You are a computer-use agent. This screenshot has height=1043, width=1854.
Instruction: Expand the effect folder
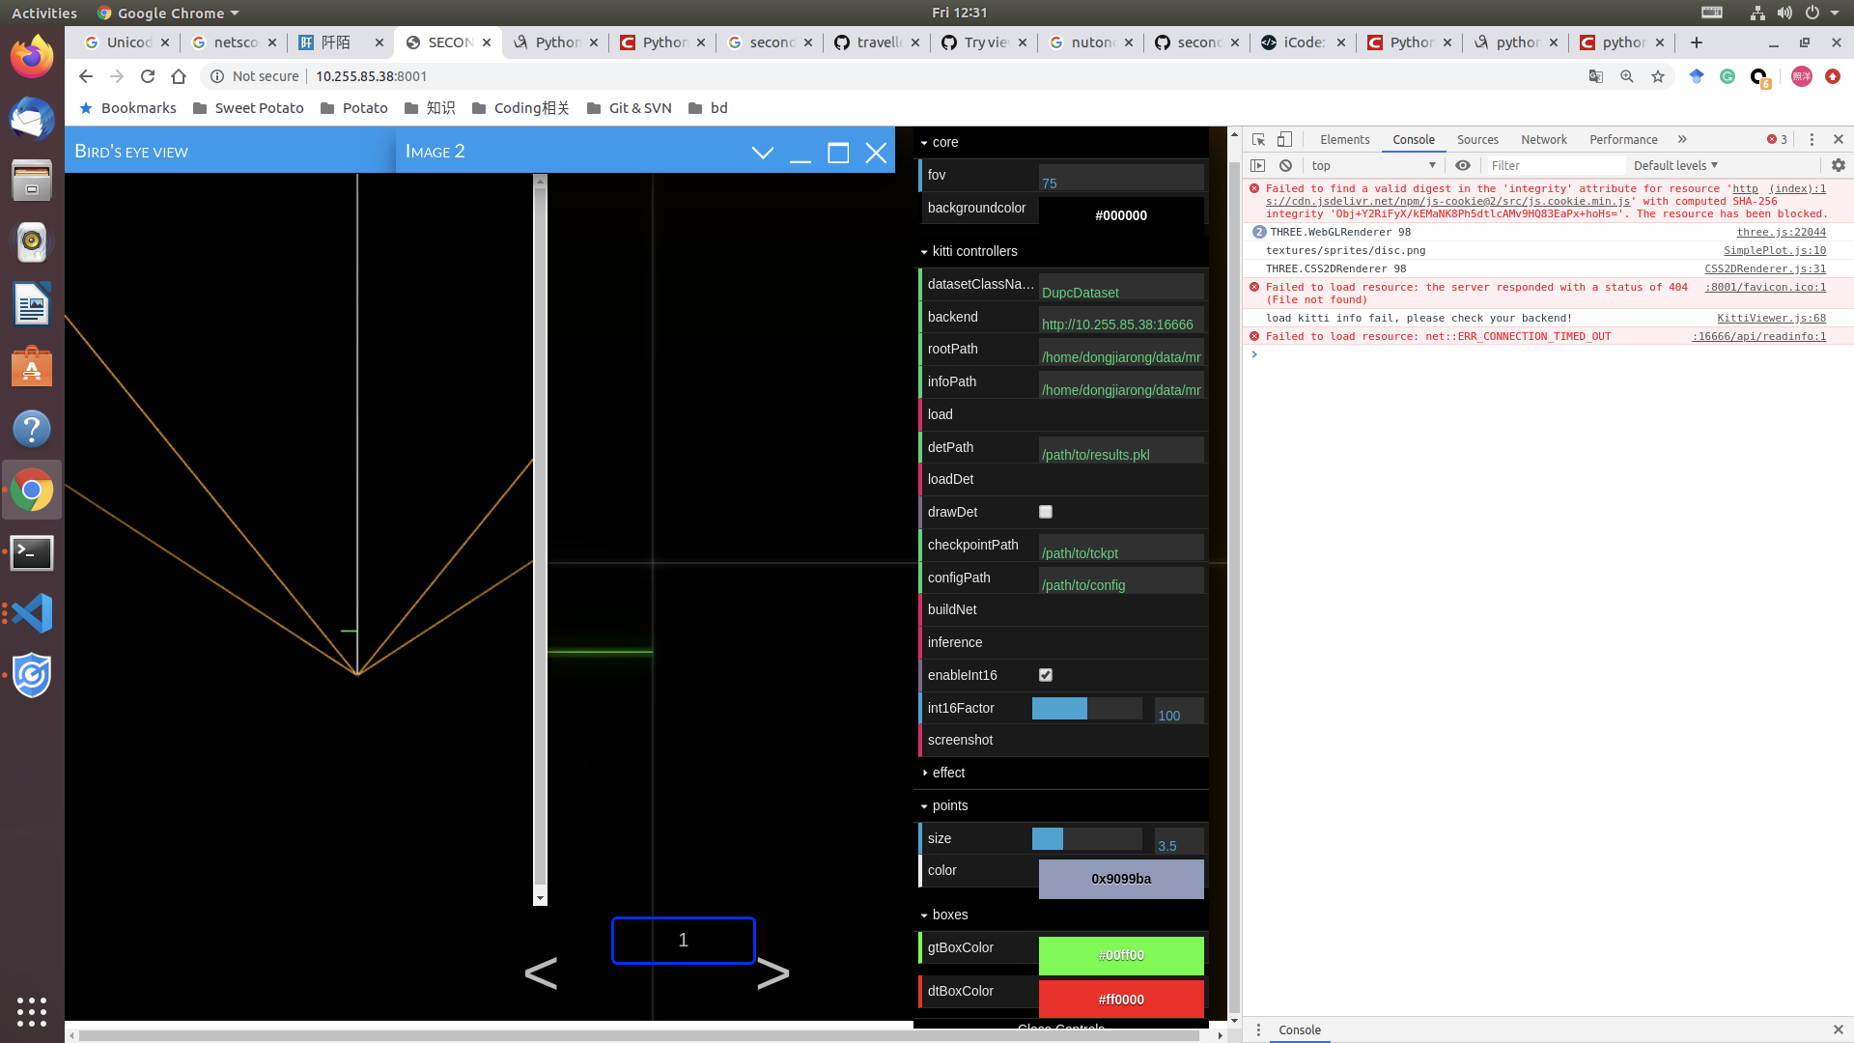[x=948, y=773]
